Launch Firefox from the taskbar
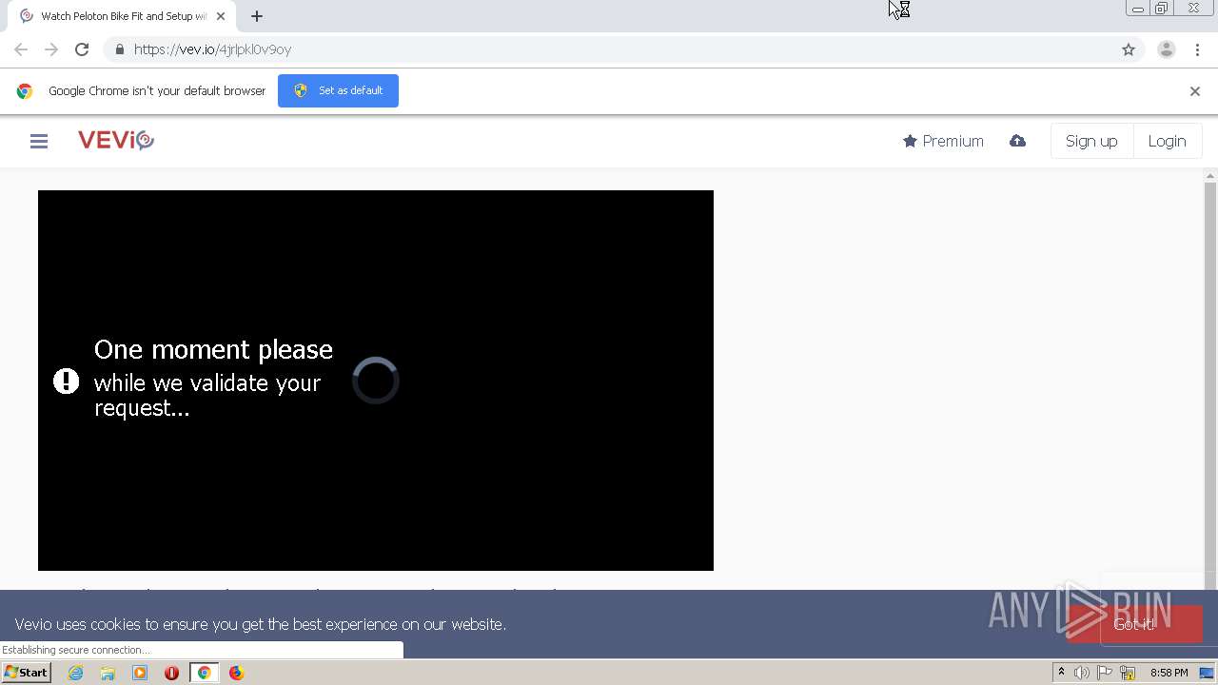This screenshot has width=1218, height=685. point(236,673)
